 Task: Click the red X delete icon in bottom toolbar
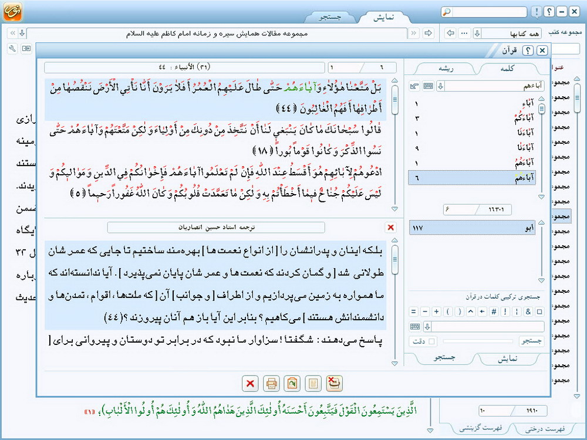coord(250,384)
